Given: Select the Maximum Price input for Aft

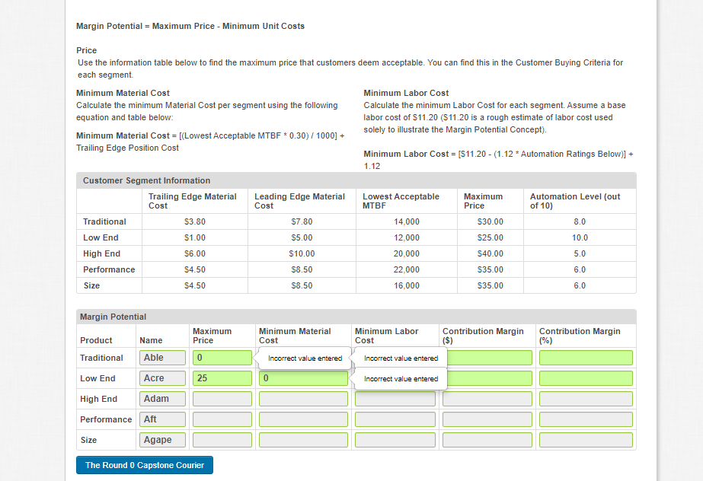Looking at the screenshot, I should click(222, 419).
